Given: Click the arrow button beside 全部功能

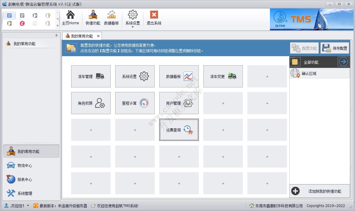Looking at the screenshot, I should coord(343,62).
